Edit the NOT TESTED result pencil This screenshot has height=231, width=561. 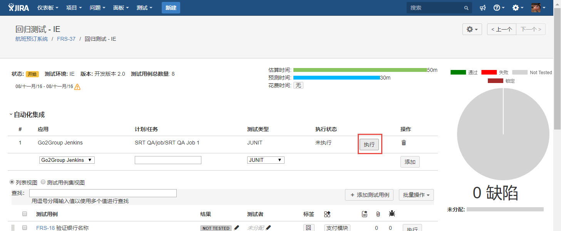tap(236, 228)
